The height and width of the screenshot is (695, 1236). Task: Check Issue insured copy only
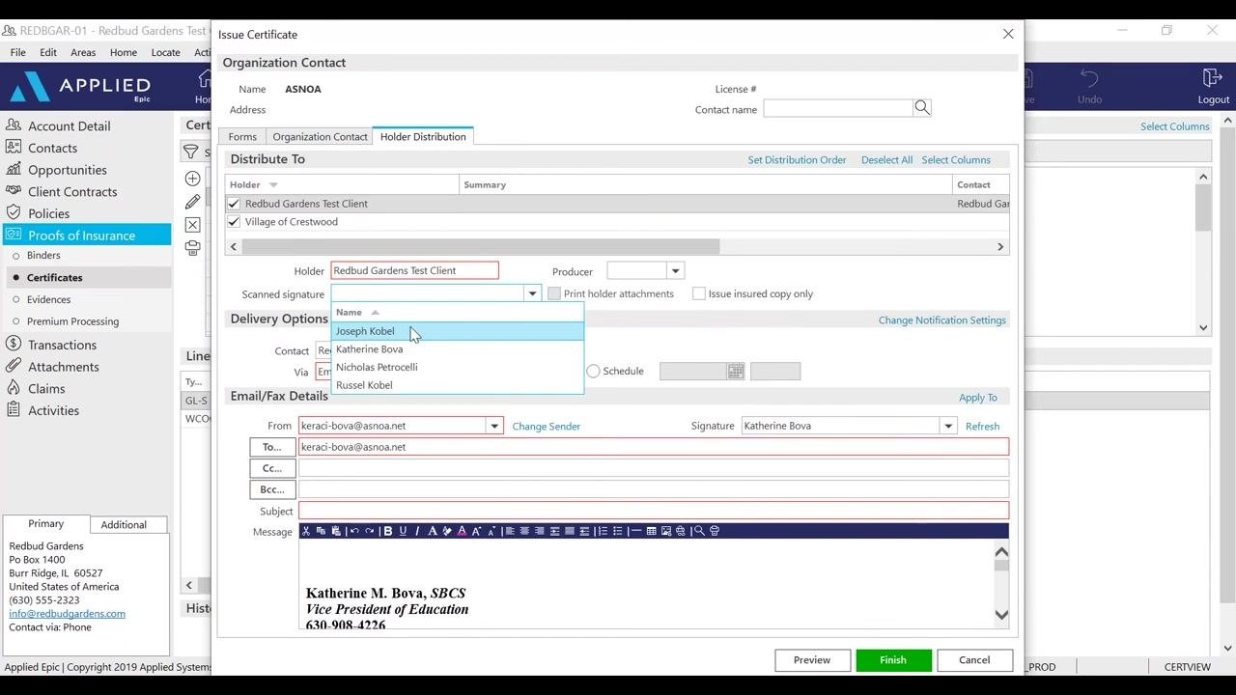699,293
